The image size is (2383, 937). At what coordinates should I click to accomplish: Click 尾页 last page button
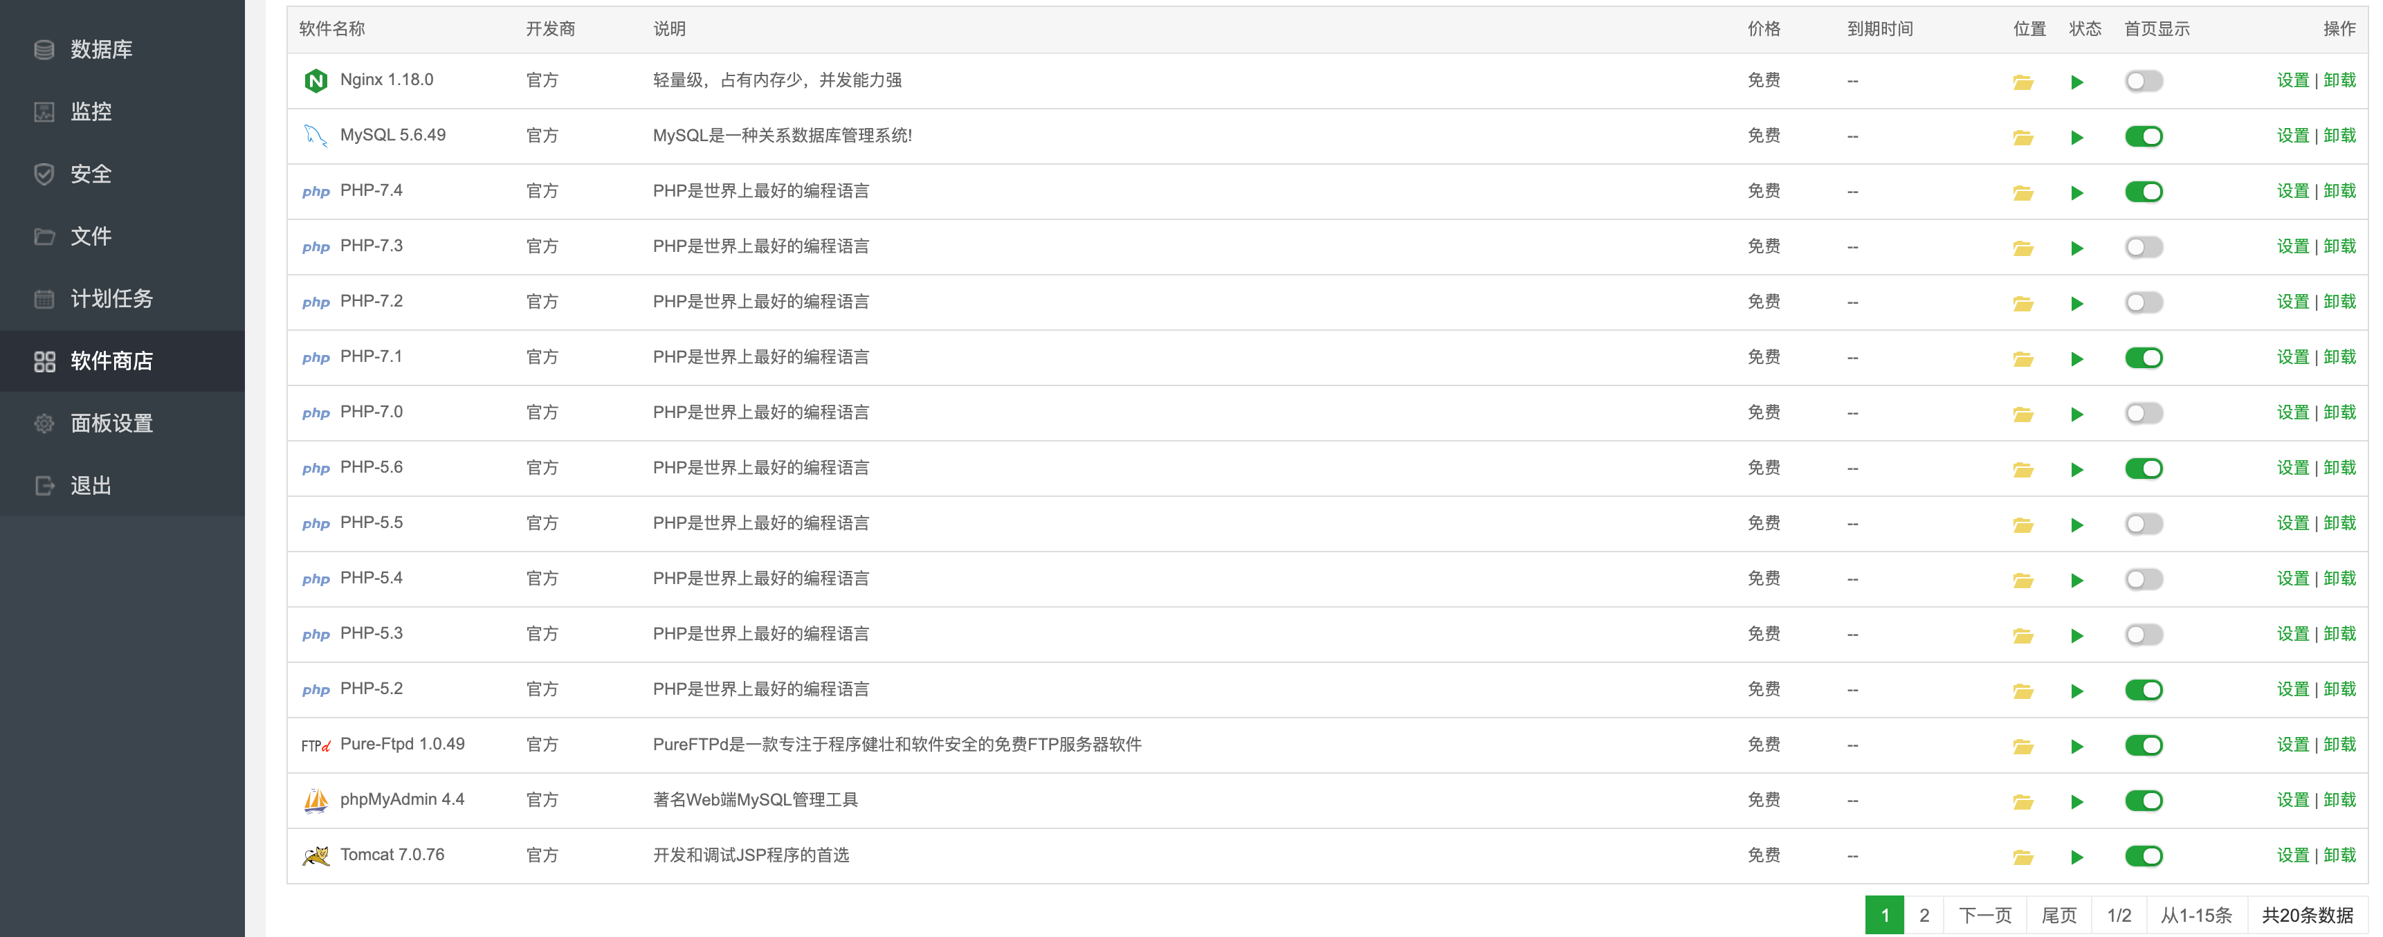2059,915
